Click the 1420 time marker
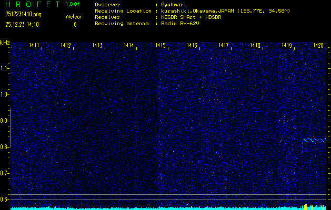 click(318, 46)
